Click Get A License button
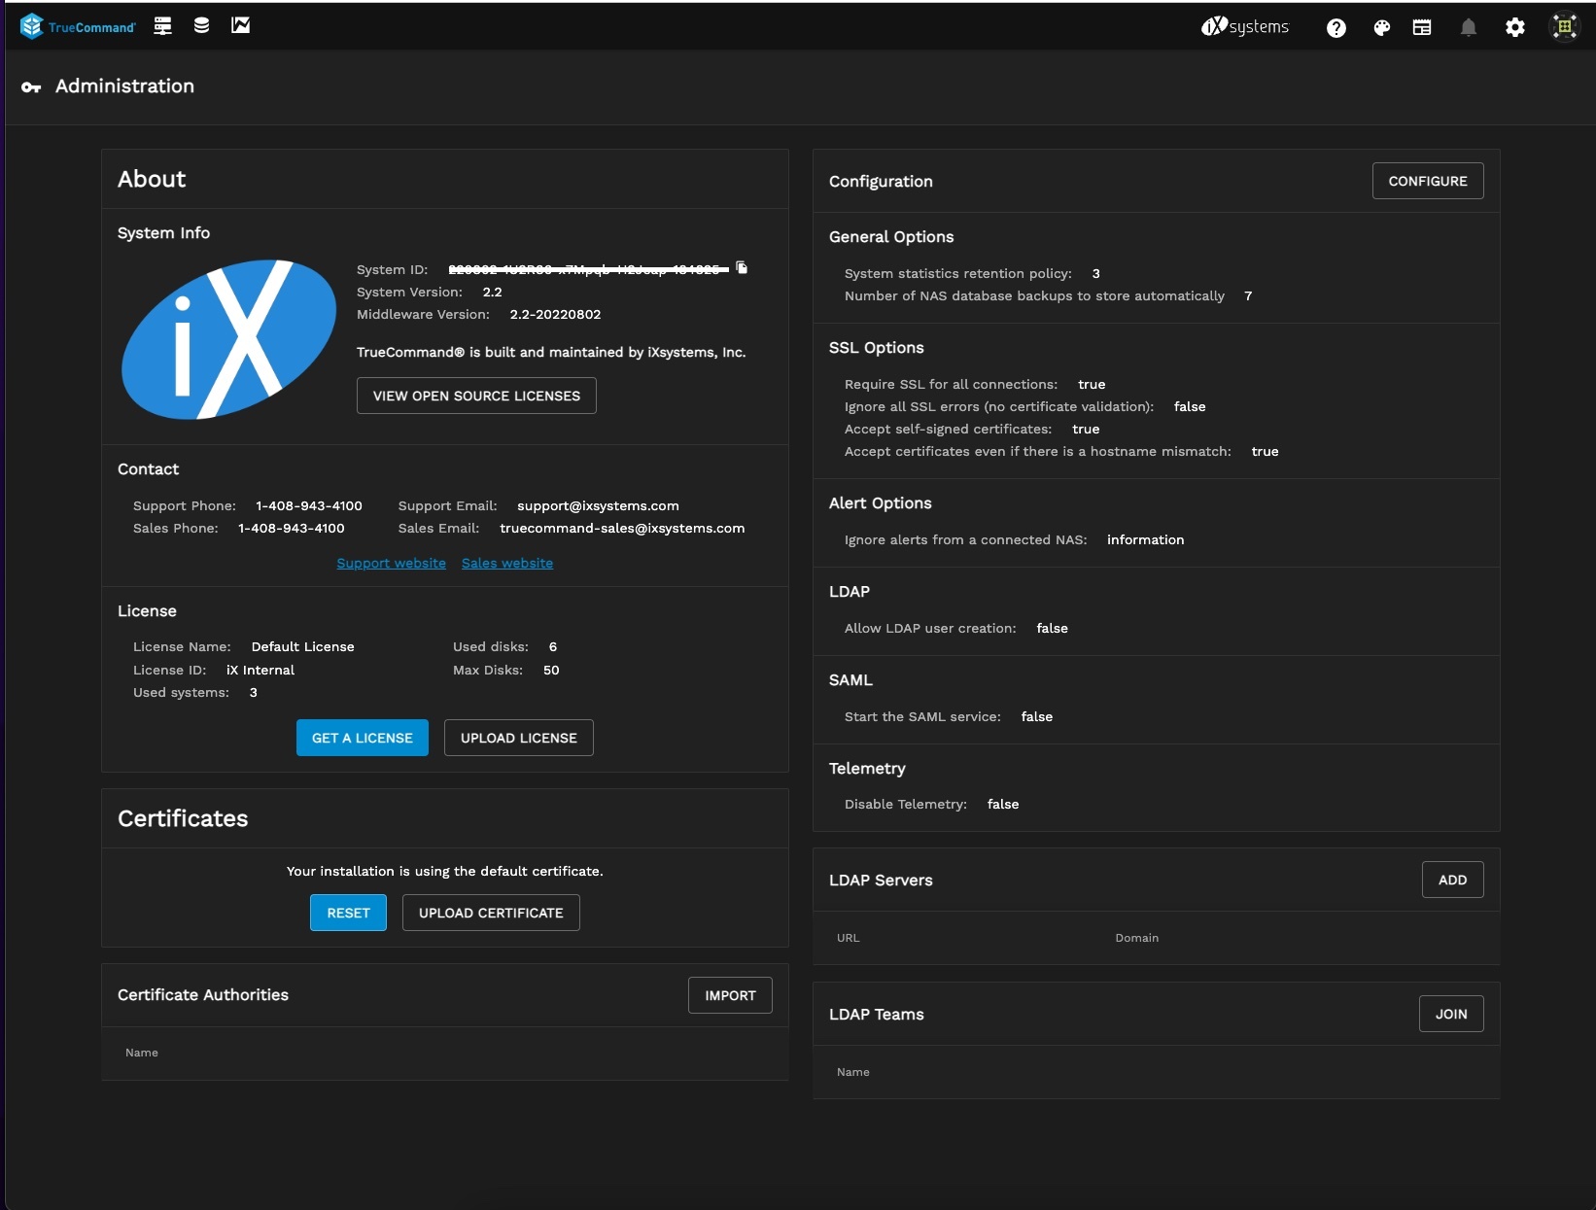 pos(363,738)
